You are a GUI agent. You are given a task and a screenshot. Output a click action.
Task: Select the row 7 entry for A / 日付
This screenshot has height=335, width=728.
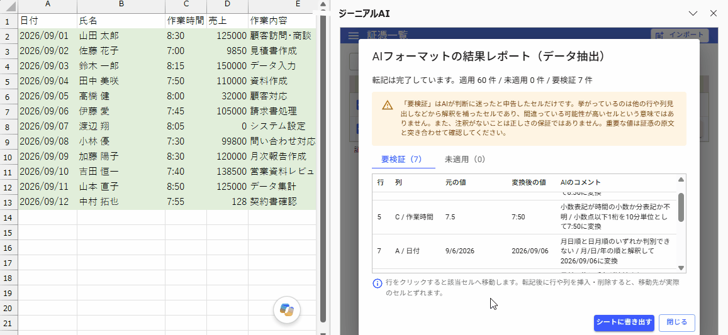tap(525, 251)
